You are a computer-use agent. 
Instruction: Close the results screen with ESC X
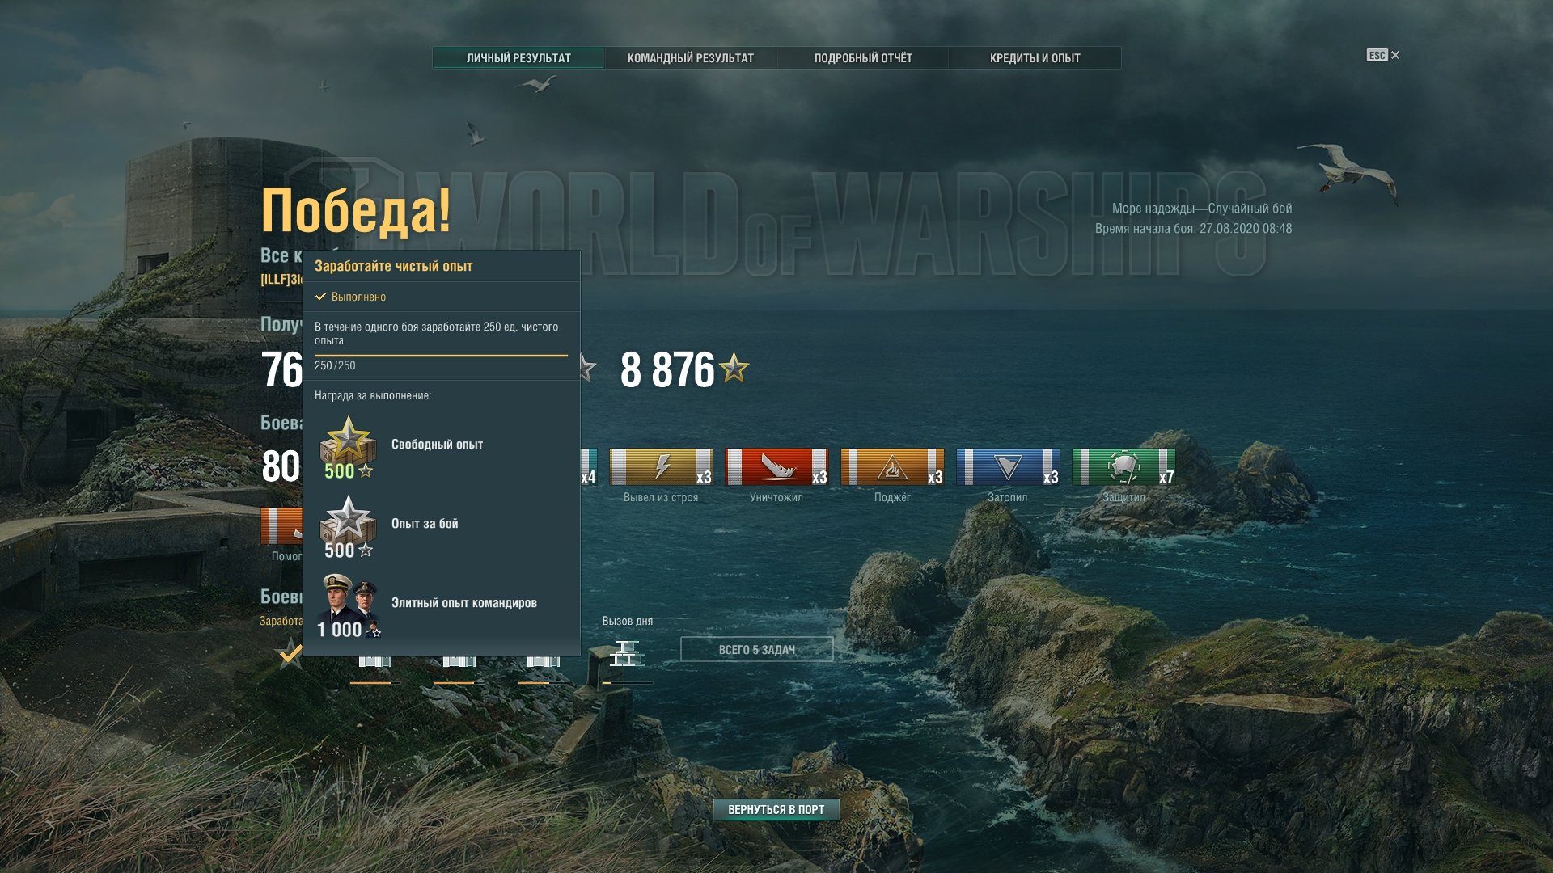click(1384, 55)
